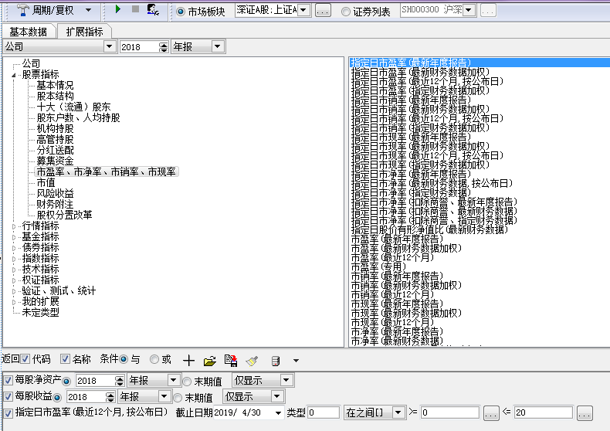Expand the 技术指标 tree node

point(14,270)
